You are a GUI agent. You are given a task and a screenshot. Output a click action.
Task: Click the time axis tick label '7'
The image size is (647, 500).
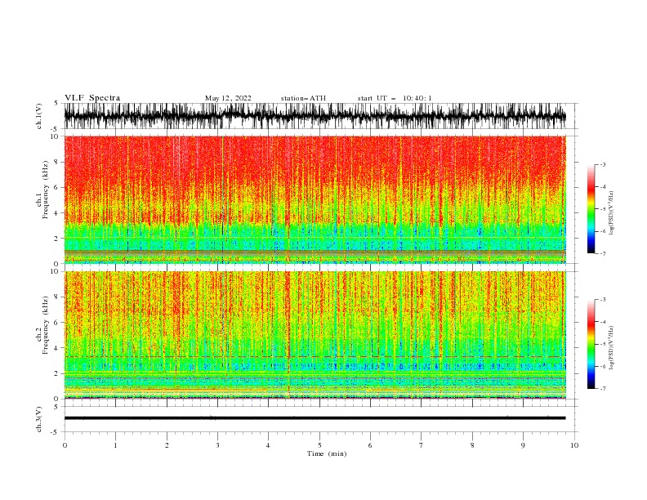click(x=422, y=445)
